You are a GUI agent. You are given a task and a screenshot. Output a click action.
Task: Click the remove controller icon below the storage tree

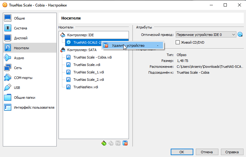tap(111, 143)
